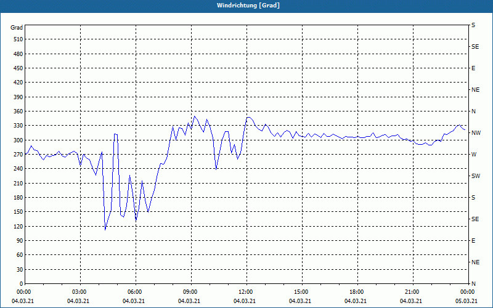Click the E compass label beside 90 gridline
Image resolution: width=493 pixels, height=308 pixels.
click(473, 241)
